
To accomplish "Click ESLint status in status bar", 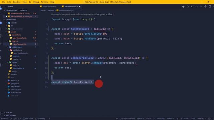I will (x=193, y=119).
